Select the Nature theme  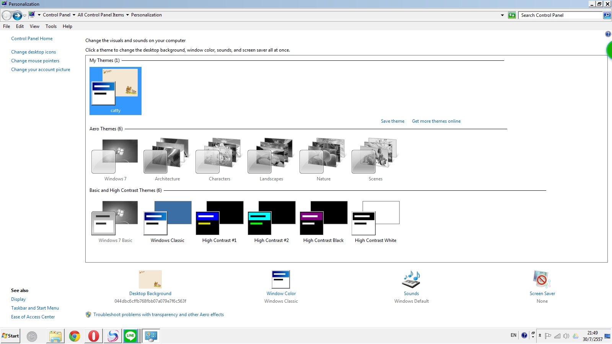pos(324,160)
